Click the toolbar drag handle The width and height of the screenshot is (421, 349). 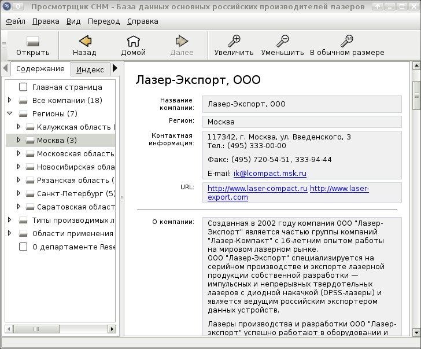4,45
